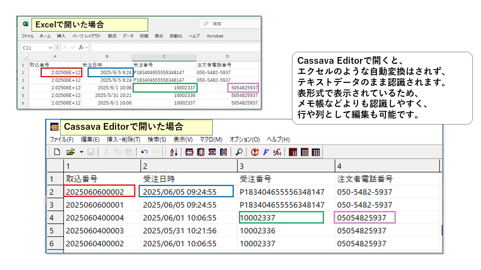Viewport: 481px width, 270px height.
Task: Click the floppy disk Save icon in Cassava
Action: pos(91,152)
